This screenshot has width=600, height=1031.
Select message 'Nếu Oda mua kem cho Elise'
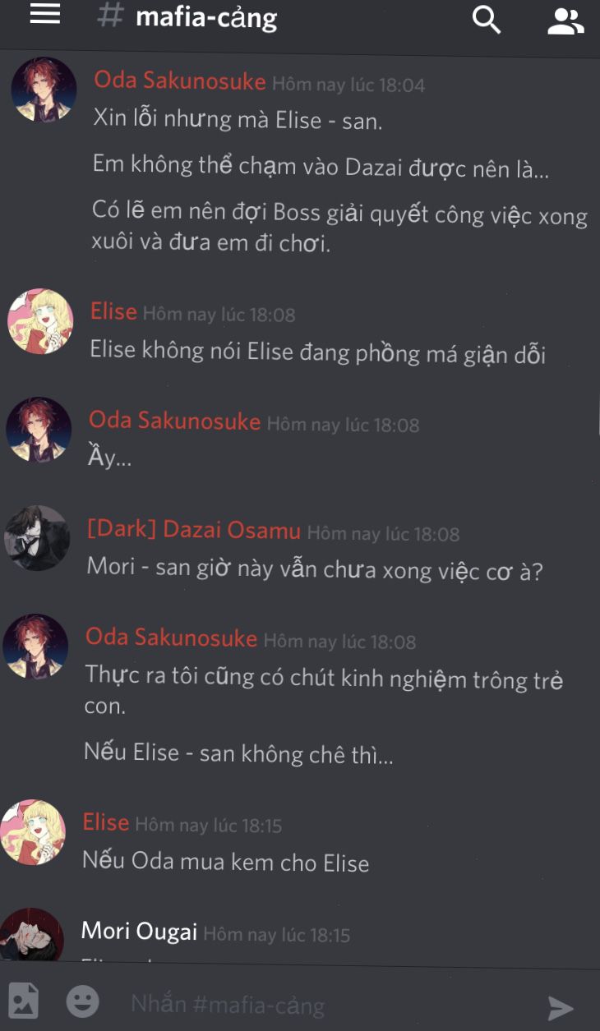click(226, 862)
